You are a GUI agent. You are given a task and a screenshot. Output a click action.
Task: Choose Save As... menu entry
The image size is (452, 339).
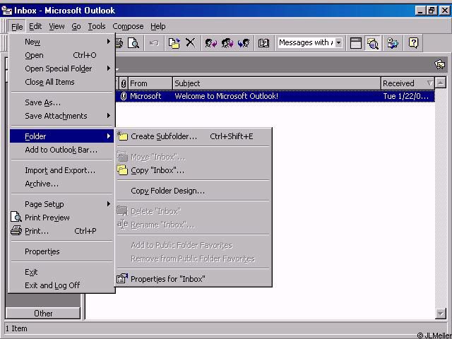(x=61, y=102)
